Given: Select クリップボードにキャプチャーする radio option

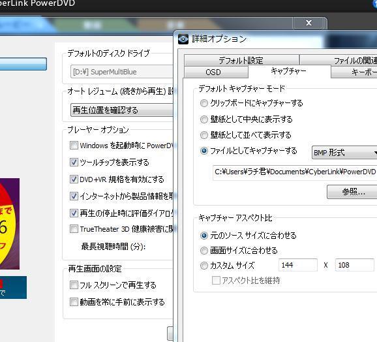Looking at the screenshot, I should 204,103.
